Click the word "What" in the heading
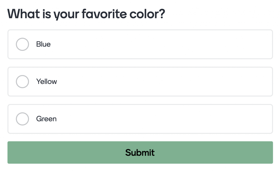 [24, 14]
